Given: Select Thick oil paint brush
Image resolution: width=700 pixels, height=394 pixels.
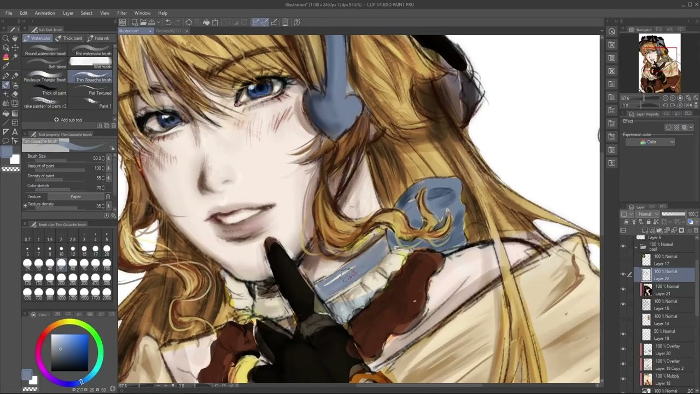Looking at the screenshot, I should [x=45, y=90].
